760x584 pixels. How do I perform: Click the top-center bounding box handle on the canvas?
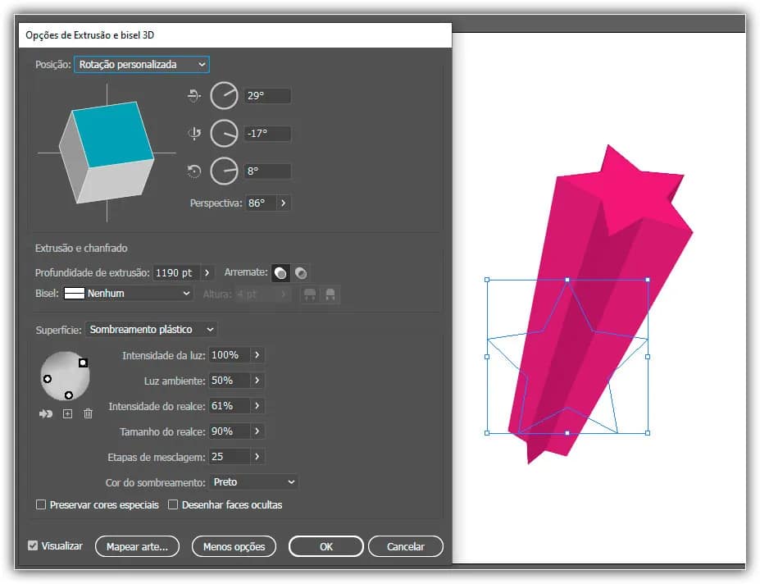[567, 280]
